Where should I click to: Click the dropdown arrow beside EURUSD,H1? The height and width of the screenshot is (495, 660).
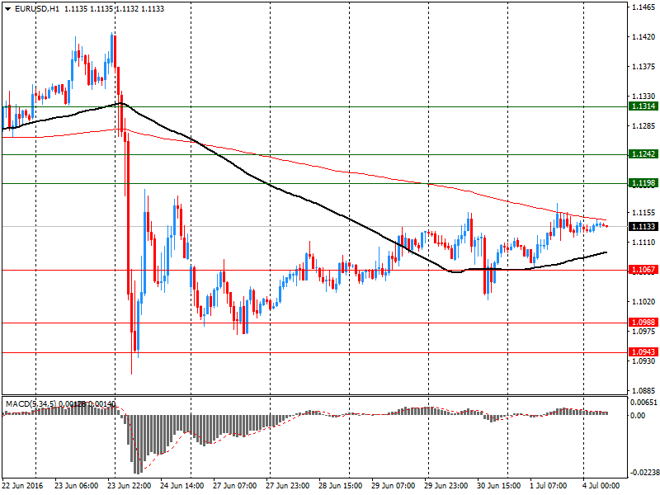point(7,9)
